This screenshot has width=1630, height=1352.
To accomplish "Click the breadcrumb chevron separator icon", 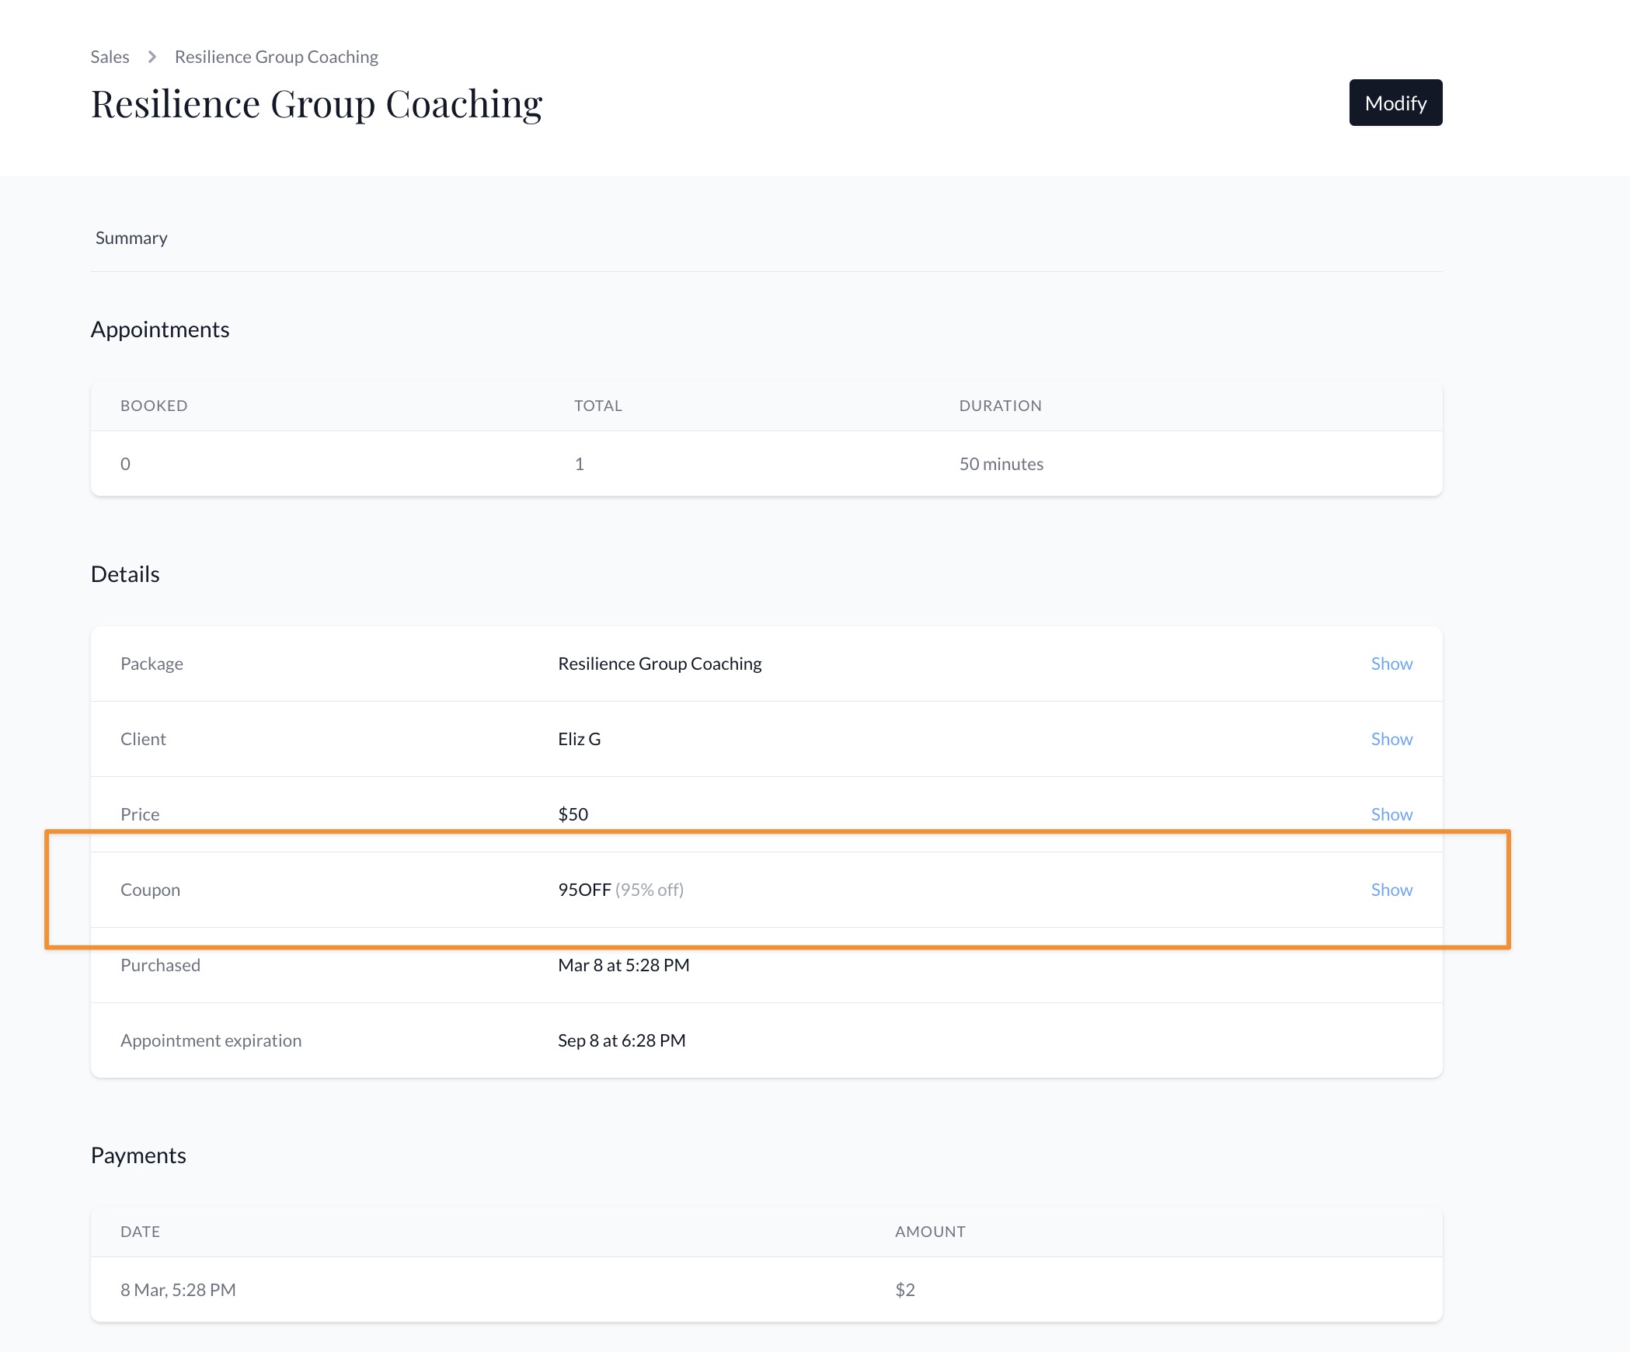I will tap(152, 57).
